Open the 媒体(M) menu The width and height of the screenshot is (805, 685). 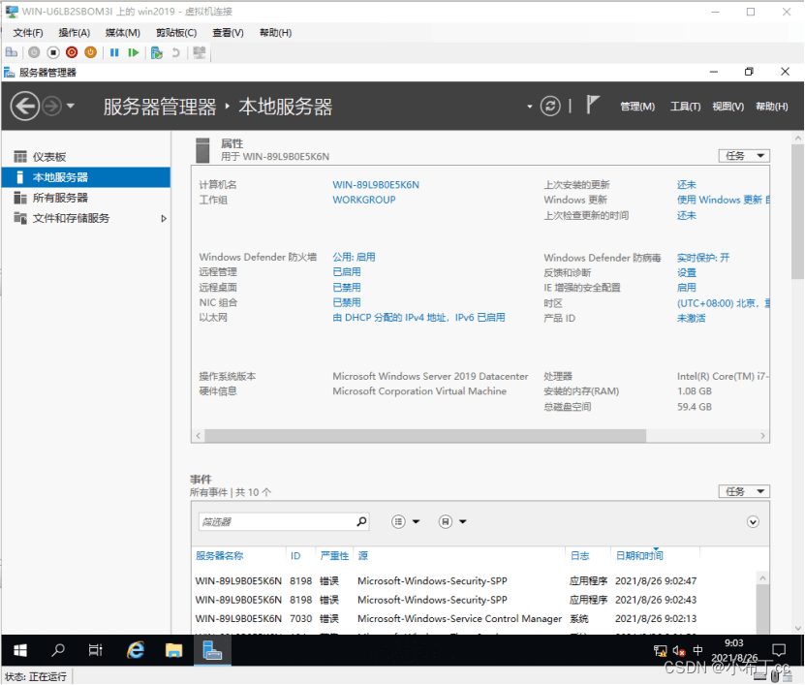(123, 33)
